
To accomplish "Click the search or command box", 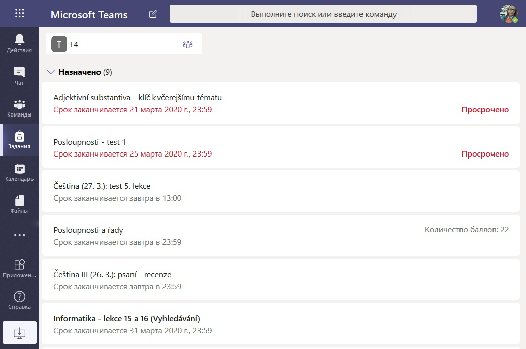I will coord(323,14).
